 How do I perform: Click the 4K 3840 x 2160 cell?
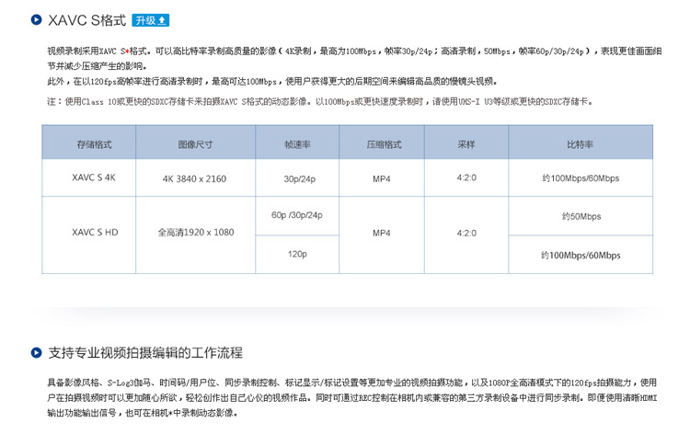tap(195, 178)
